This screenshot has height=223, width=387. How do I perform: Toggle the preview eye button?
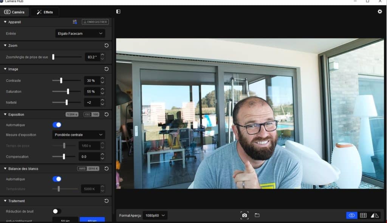point(351,215)
